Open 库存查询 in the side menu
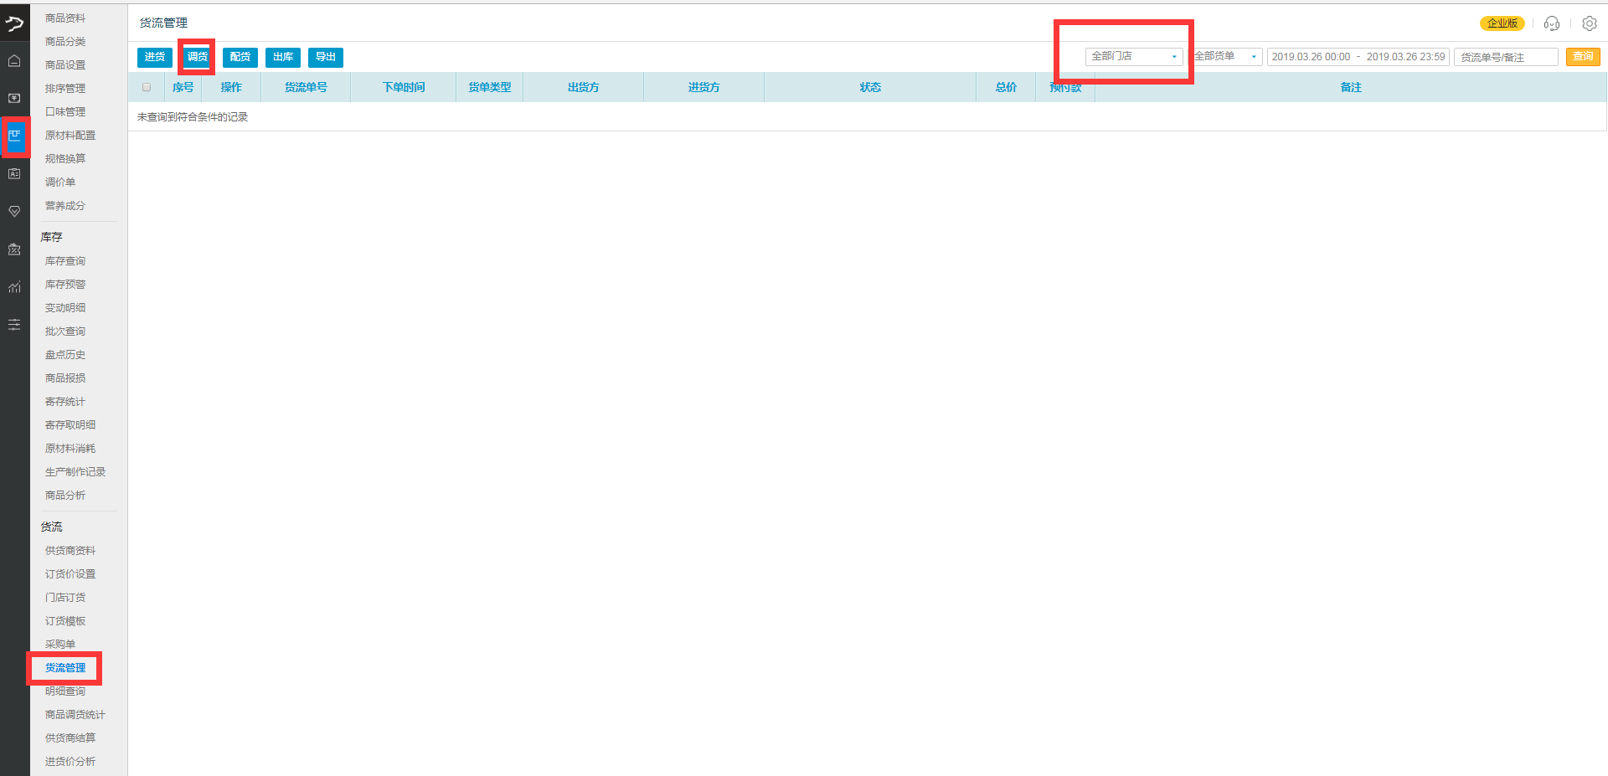 [65, 261]
